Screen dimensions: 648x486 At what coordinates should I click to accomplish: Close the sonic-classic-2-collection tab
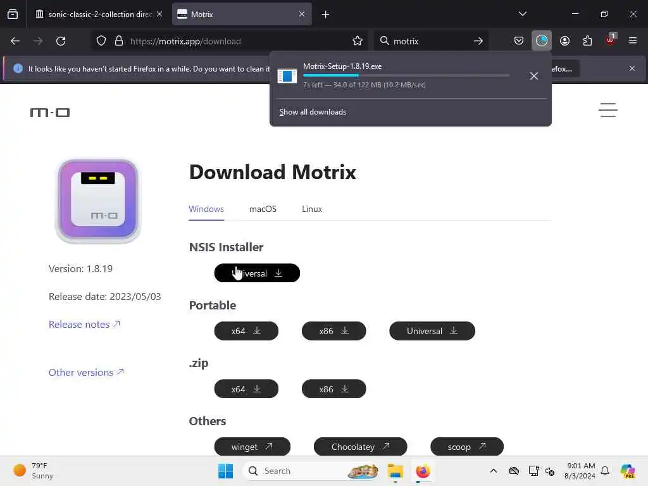(159, 14)
